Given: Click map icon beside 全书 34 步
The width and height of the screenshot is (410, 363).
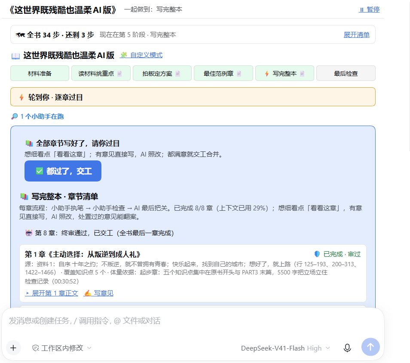Looking at the screenshot, I should pyautogui.click(x=20, y=35).
